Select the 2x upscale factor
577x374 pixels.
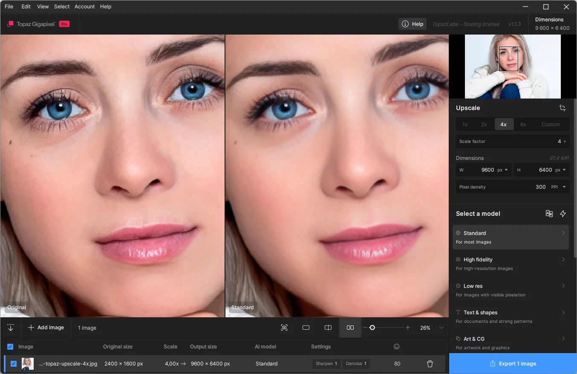pyautogui.click(x=484, y=125)
